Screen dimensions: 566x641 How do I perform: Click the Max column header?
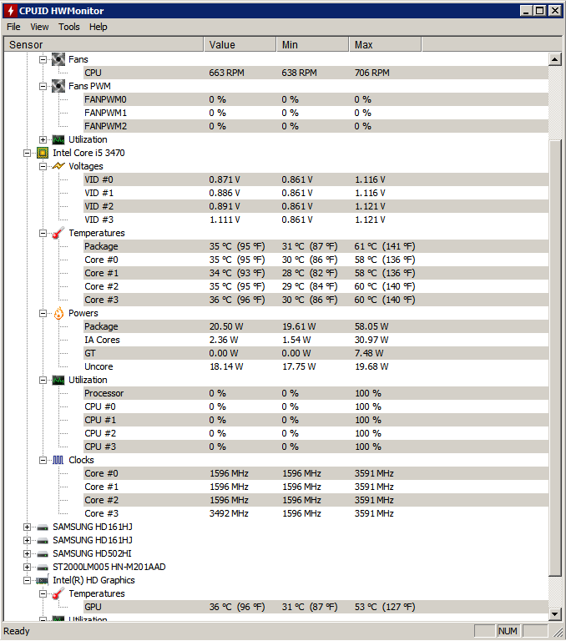(x=385, y=44)
